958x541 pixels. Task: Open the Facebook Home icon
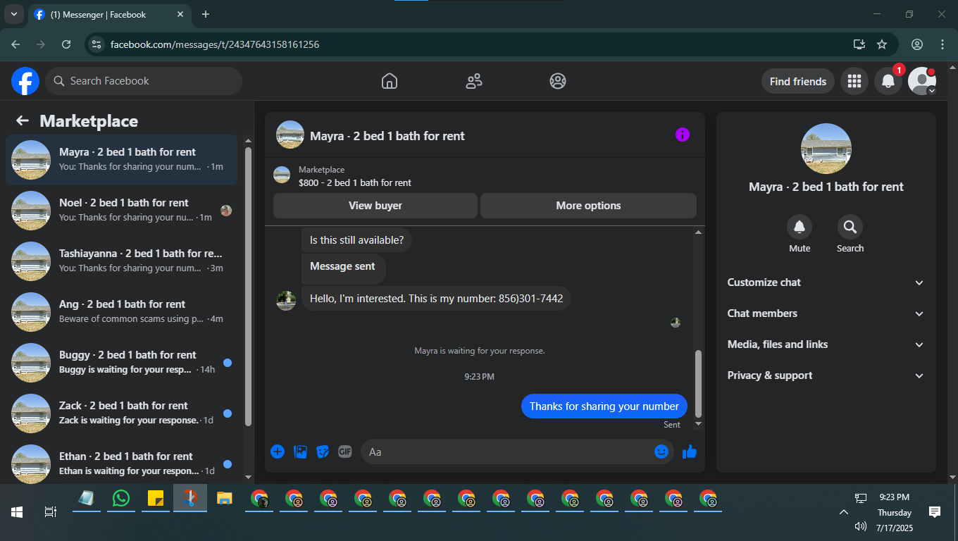390,81
